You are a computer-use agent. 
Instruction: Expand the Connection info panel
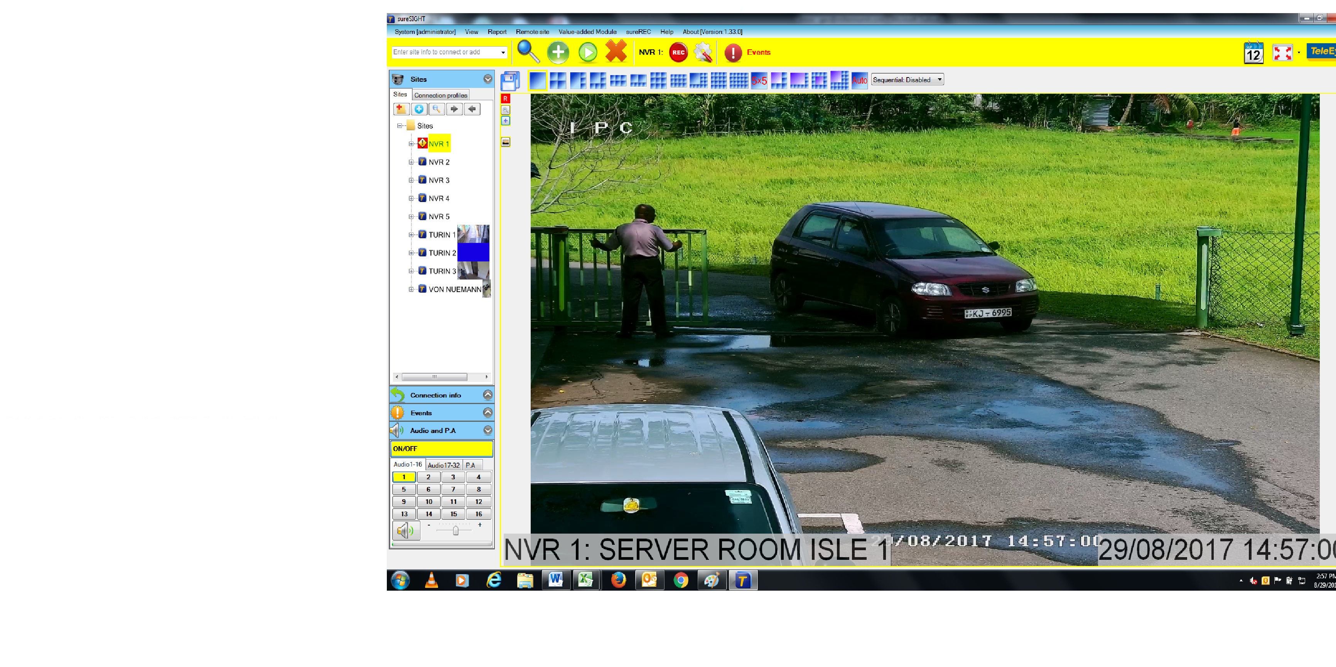[487, 395]
